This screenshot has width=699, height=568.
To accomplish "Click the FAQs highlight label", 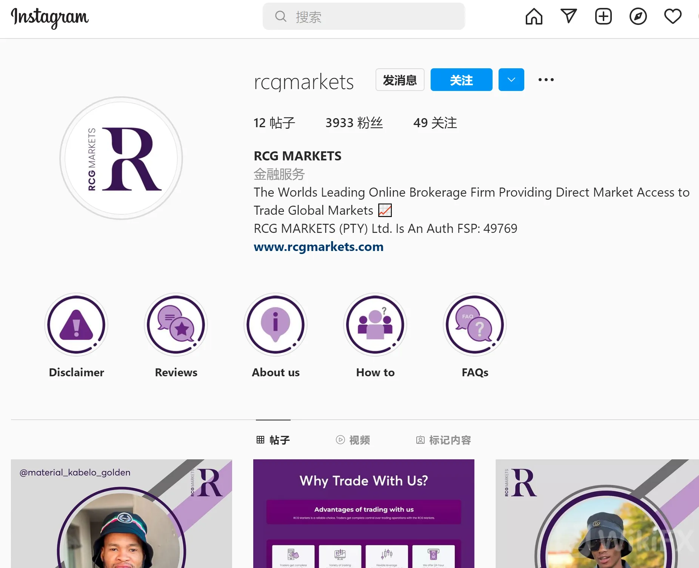I will pyautogui.click(x=475, y=373).
